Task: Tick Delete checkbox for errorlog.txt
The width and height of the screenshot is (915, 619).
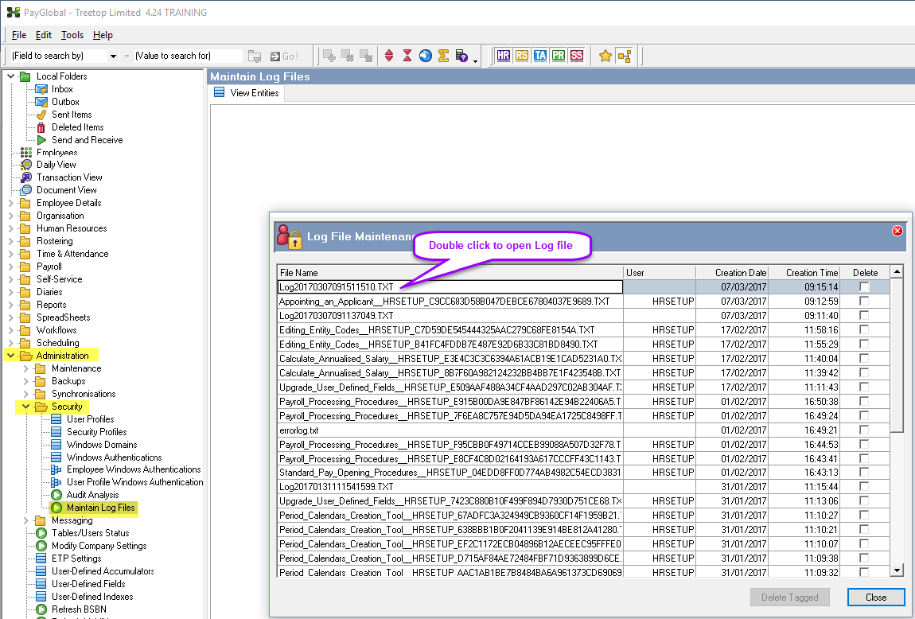Action: pos(864,430)
